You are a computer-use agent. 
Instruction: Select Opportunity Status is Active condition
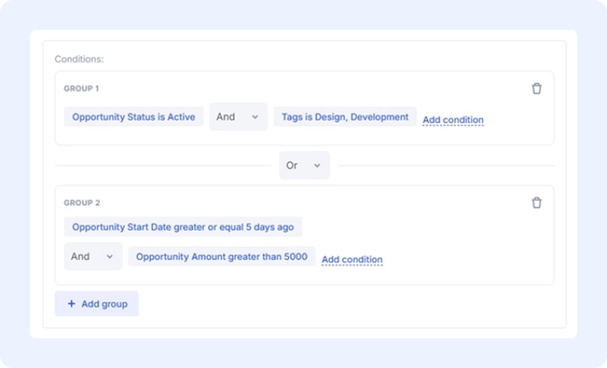click(134, 116)
